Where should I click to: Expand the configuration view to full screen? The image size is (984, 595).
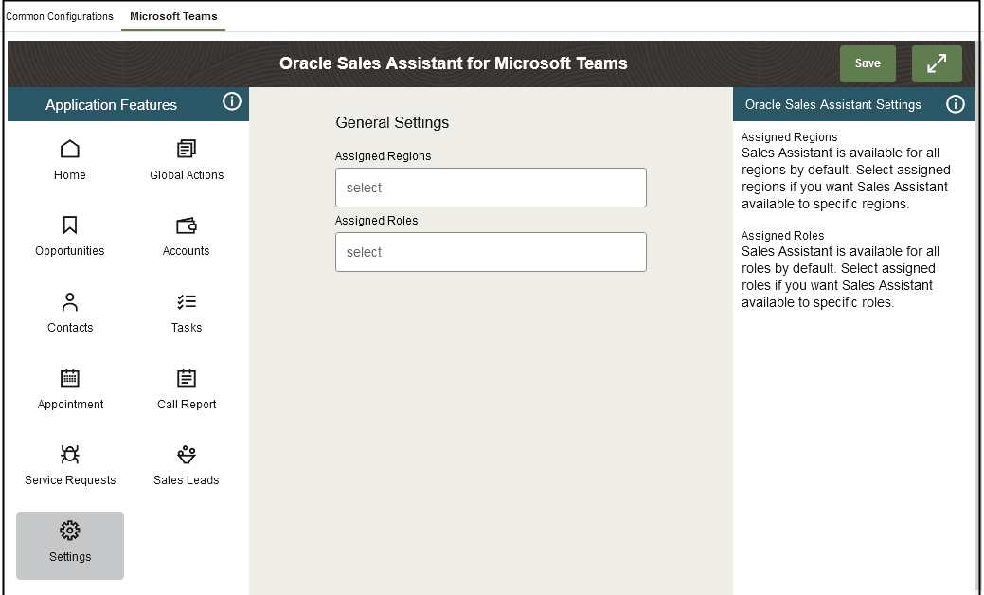tap(937, 63)
